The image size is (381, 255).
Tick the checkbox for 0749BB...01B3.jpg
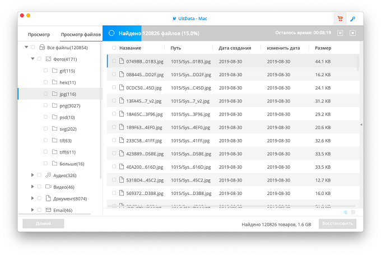tap(114, 61)
